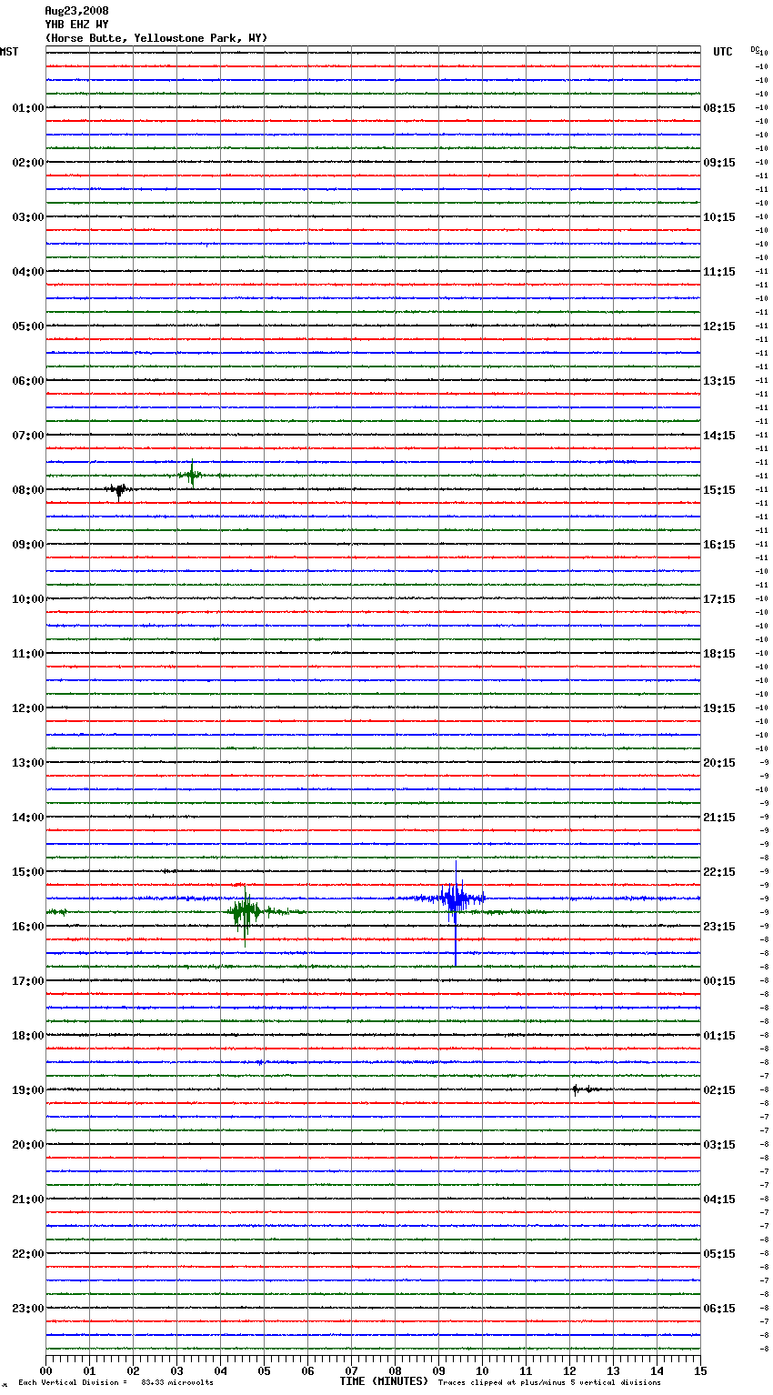Select the 16:00 MST time label
This screenshot has height=1395, width=773.
tap(28, 927)
